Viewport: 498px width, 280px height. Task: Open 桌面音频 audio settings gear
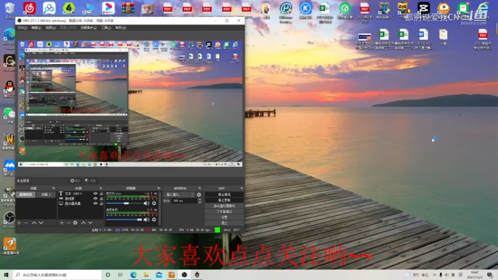click(x=154, y=220)
